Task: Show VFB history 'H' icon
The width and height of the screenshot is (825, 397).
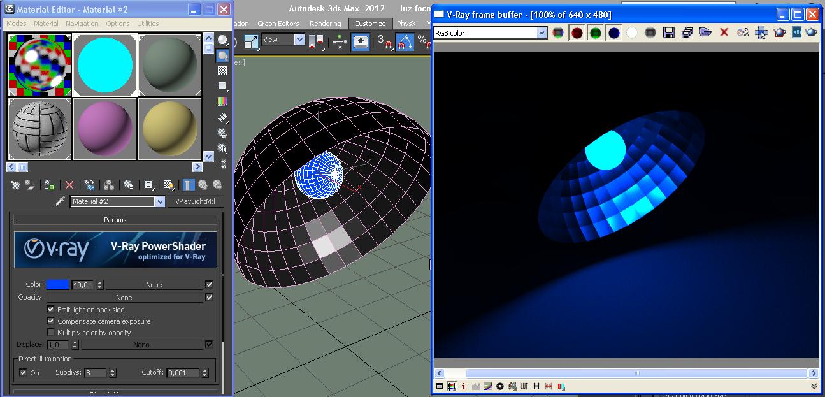Action: coord(536,386)
